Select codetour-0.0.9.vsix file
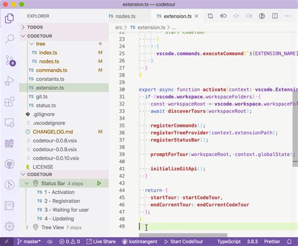 click(x=55, y=149)
